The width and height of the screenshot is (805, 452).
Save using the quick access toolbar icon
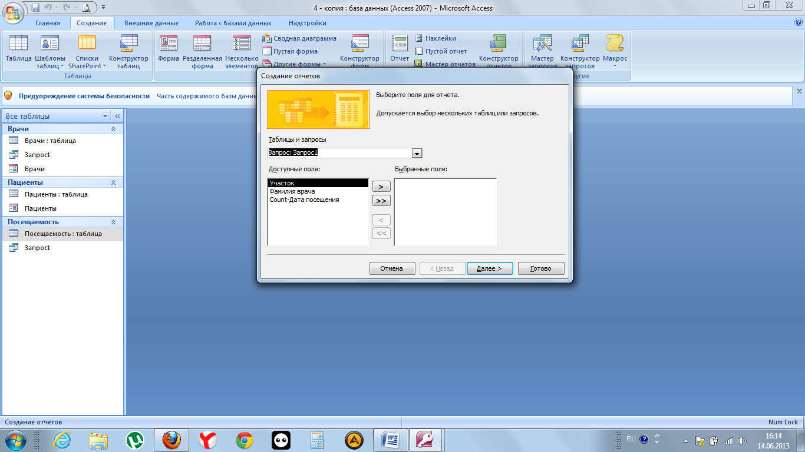[x=35, y=8]
